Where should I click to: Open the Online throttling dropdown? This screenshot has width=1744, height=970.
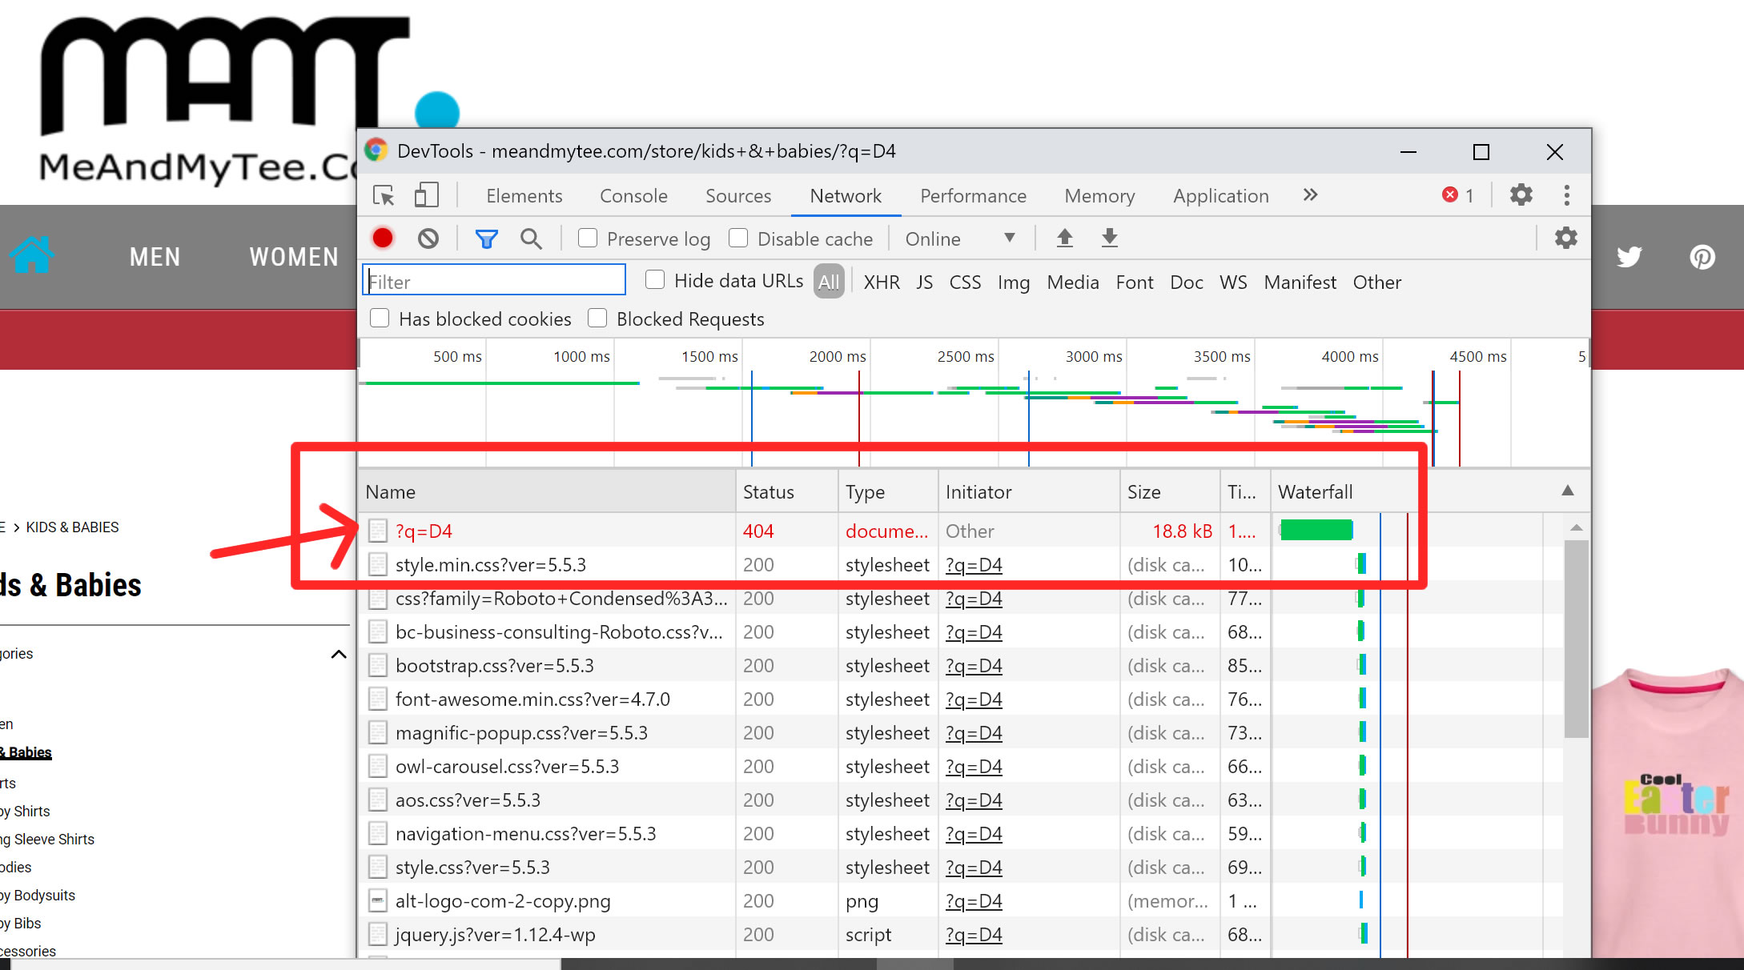tap(959, 238)
